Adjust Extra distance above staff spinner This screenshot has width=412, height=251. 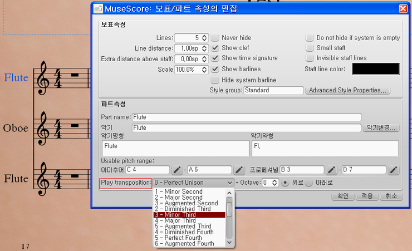204,59
